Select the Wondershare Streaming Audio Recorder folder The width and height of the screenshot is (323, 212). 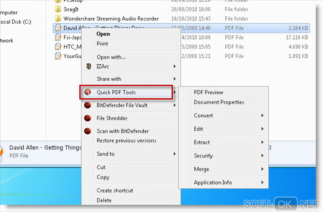pos(111,19)
